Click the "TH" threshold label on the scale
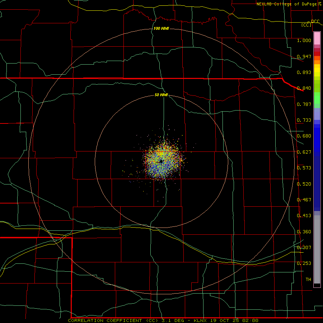This screenshot has height=323, width=323. (308, 280)
